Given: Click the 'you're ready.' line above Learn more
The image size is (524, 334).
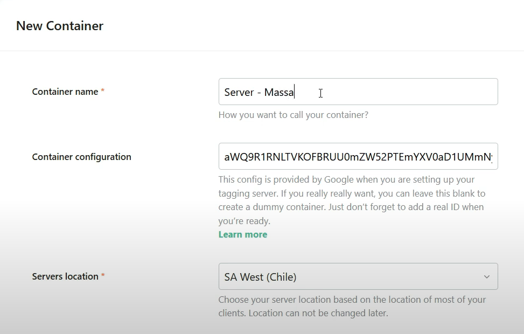Looking at the screenshot, I should click(244, 221).
